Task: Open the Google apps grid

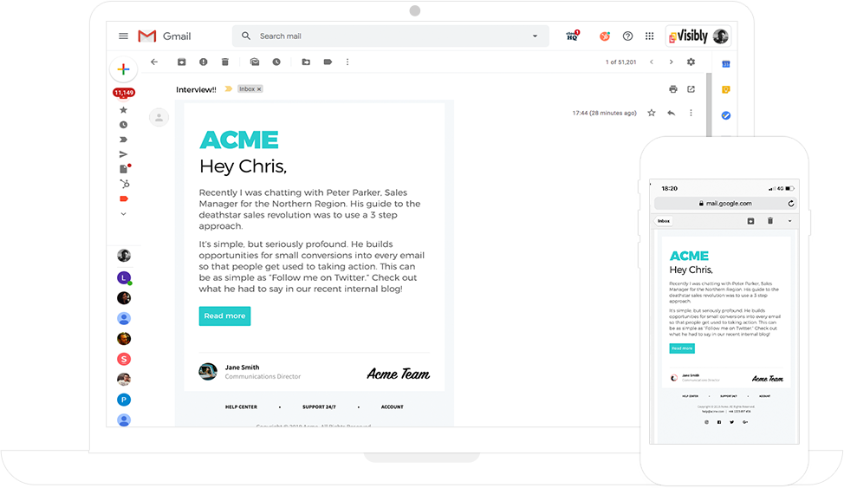Action: point(650,36)
